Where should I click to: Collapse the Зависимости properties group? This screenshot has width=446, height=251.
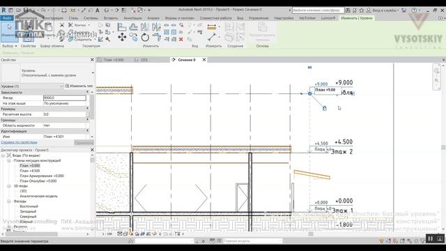(x=87, y=92)
